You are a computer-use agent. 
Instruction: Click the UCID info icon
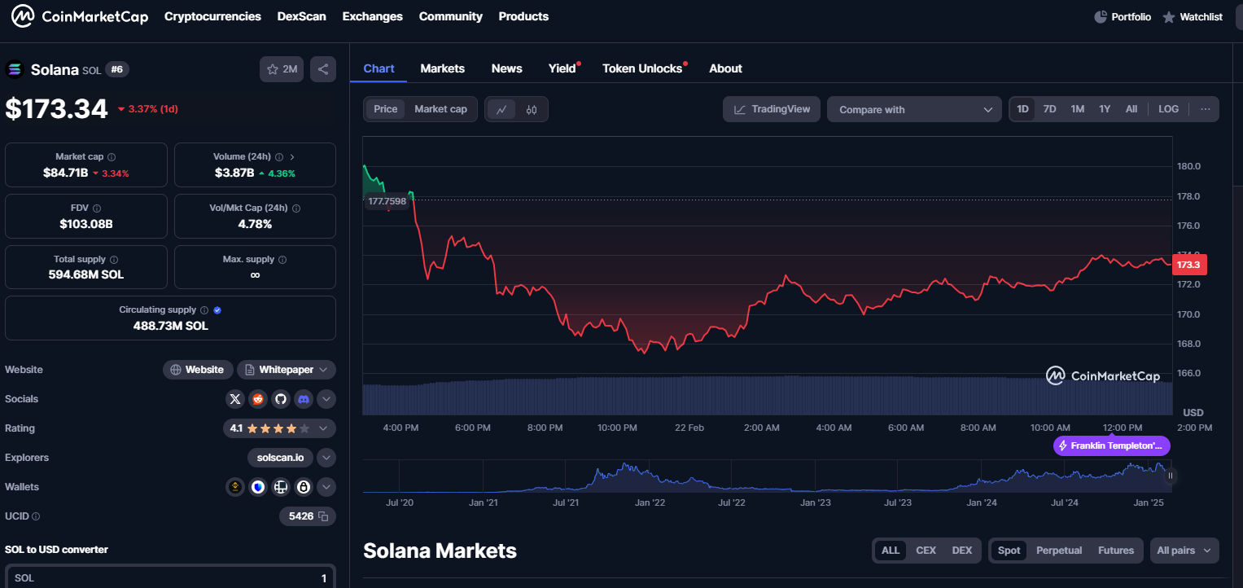tap(36, 516)
